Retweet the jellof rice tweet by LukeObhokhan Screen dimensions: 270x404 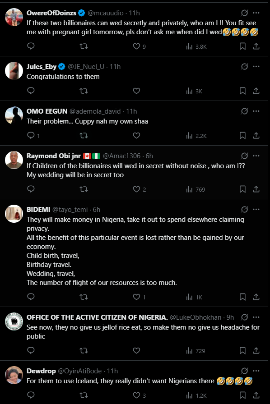[84, 350]
